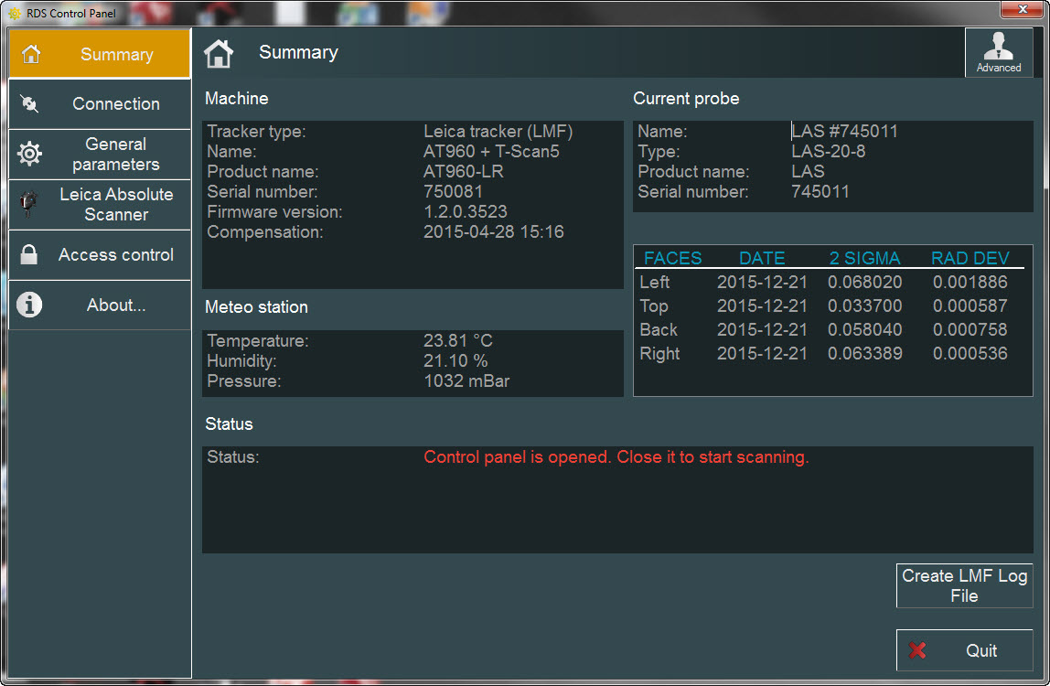Click machine name AT960 + T-Scan5
Viewport: 1050px width, 686px height.
491,152
